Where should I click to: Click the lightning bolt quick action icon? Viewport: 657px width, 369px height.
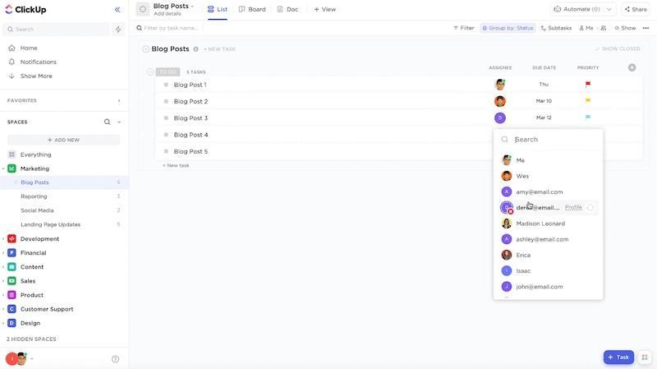pyautogui.click(x=118, y=29)
